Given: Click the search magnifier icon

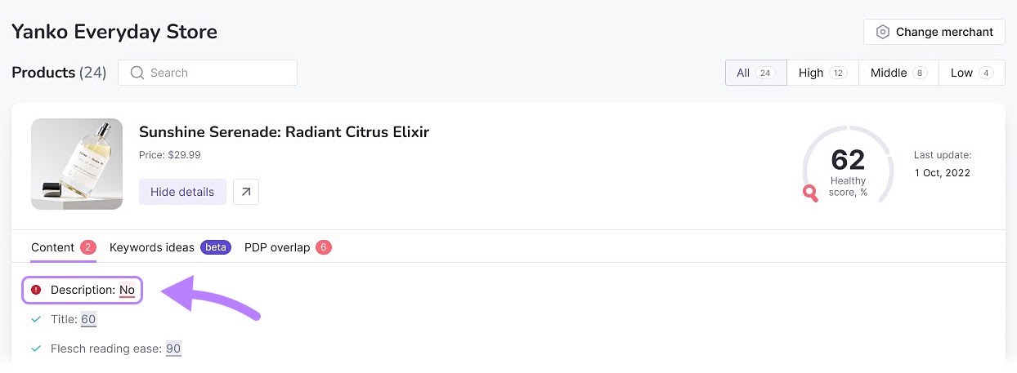Looking at the screenshot, I should tap(137, 73).
